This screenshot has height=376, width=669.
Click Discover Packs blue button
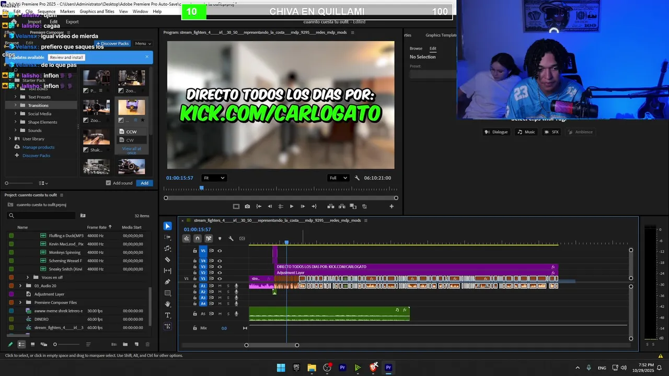click(112, 44)
